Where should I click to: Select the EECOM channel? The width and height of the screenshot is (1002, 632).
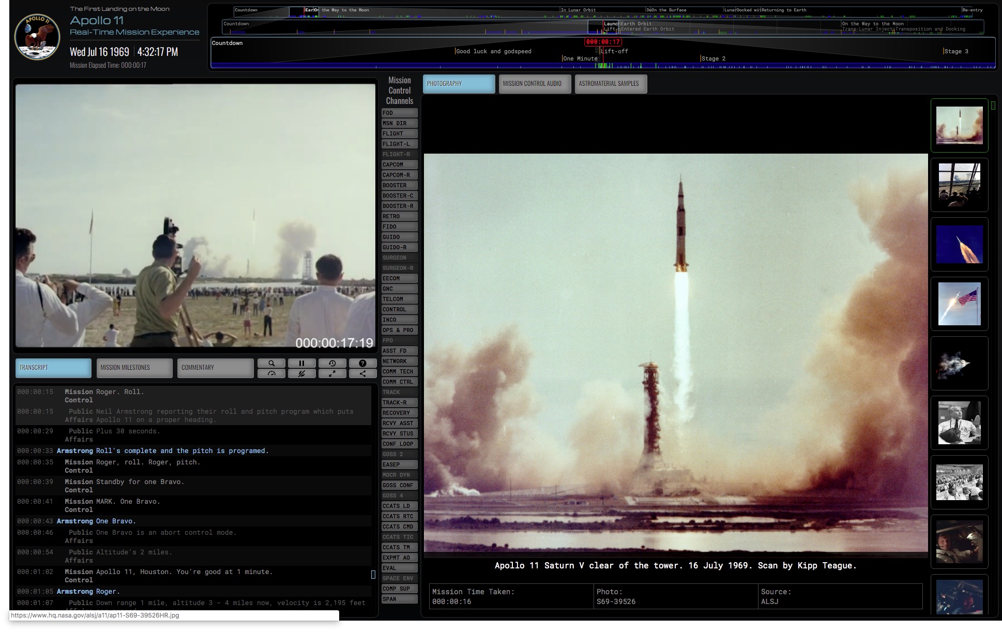click(399, 278)
